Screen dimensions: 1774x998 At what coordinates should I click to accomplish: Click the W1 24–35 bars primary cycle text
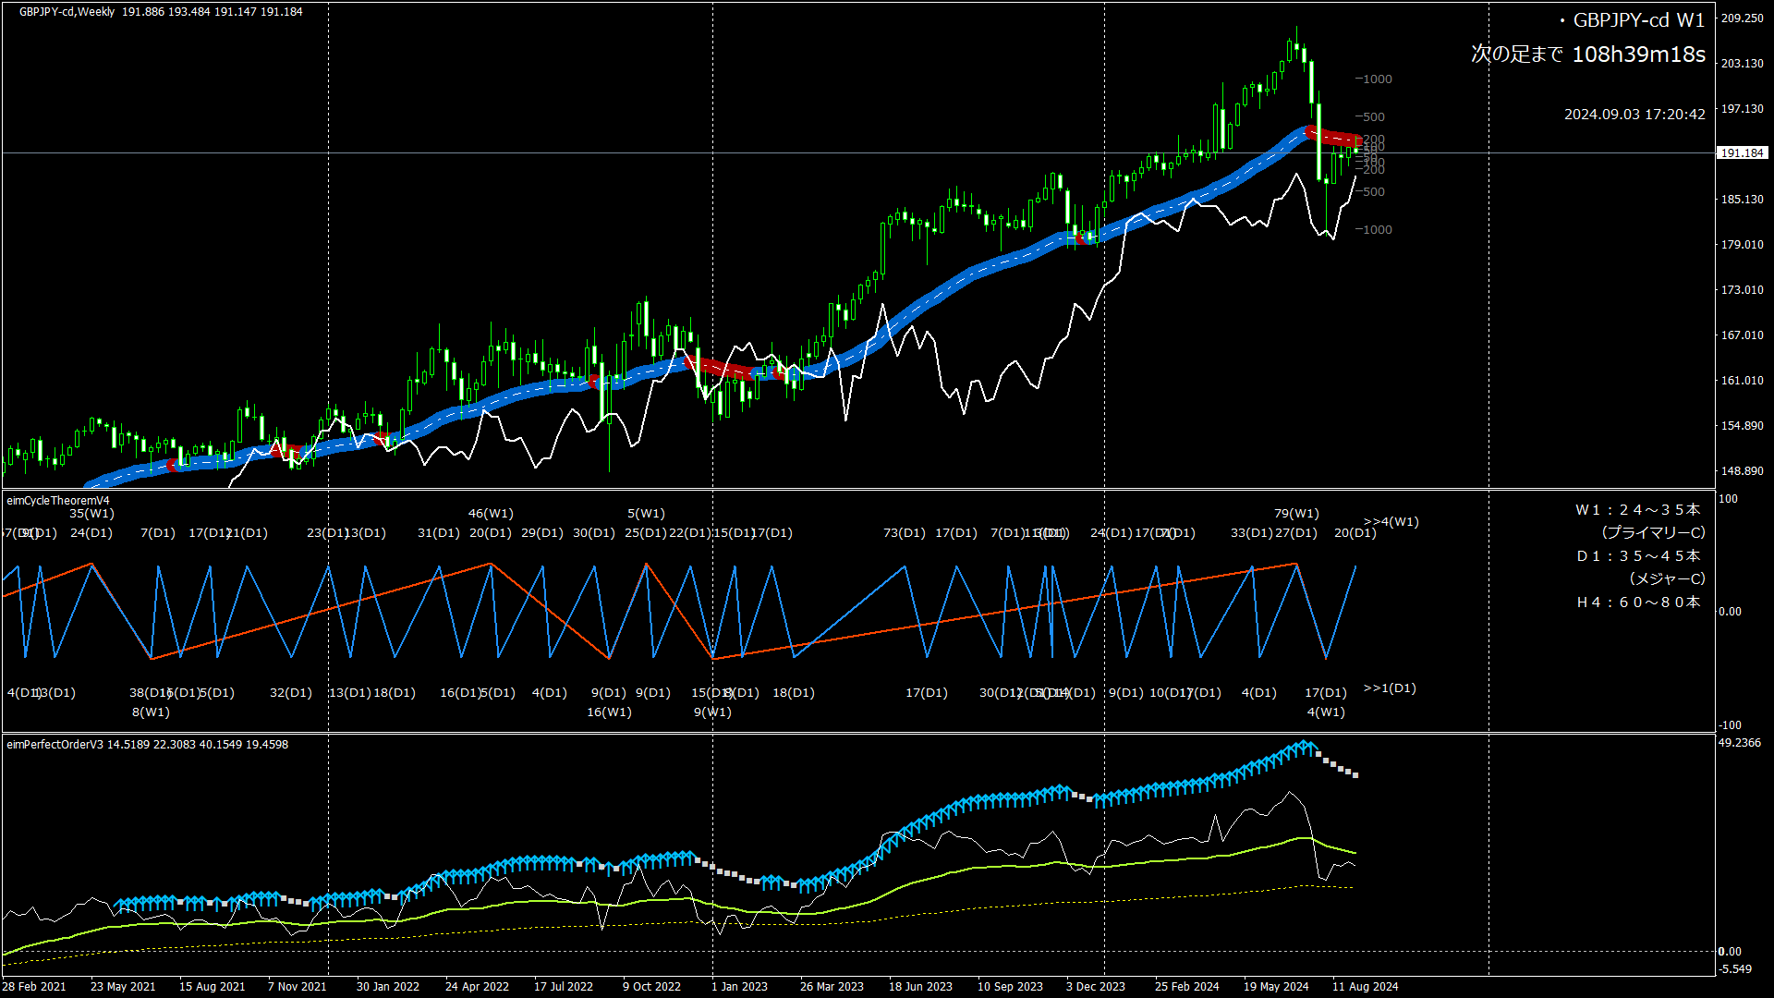[1637, 510]
